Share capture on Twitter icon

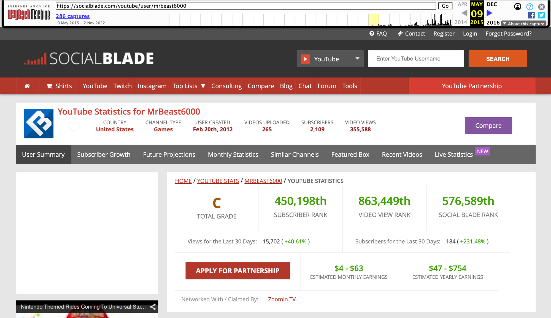pyautogui.click(x=541, y=15)
